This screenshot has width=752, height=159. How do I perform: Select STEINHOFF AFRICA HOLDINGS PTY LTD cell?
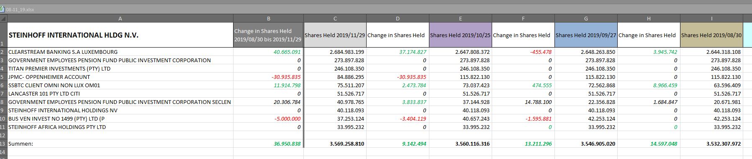tap(120, 127)
